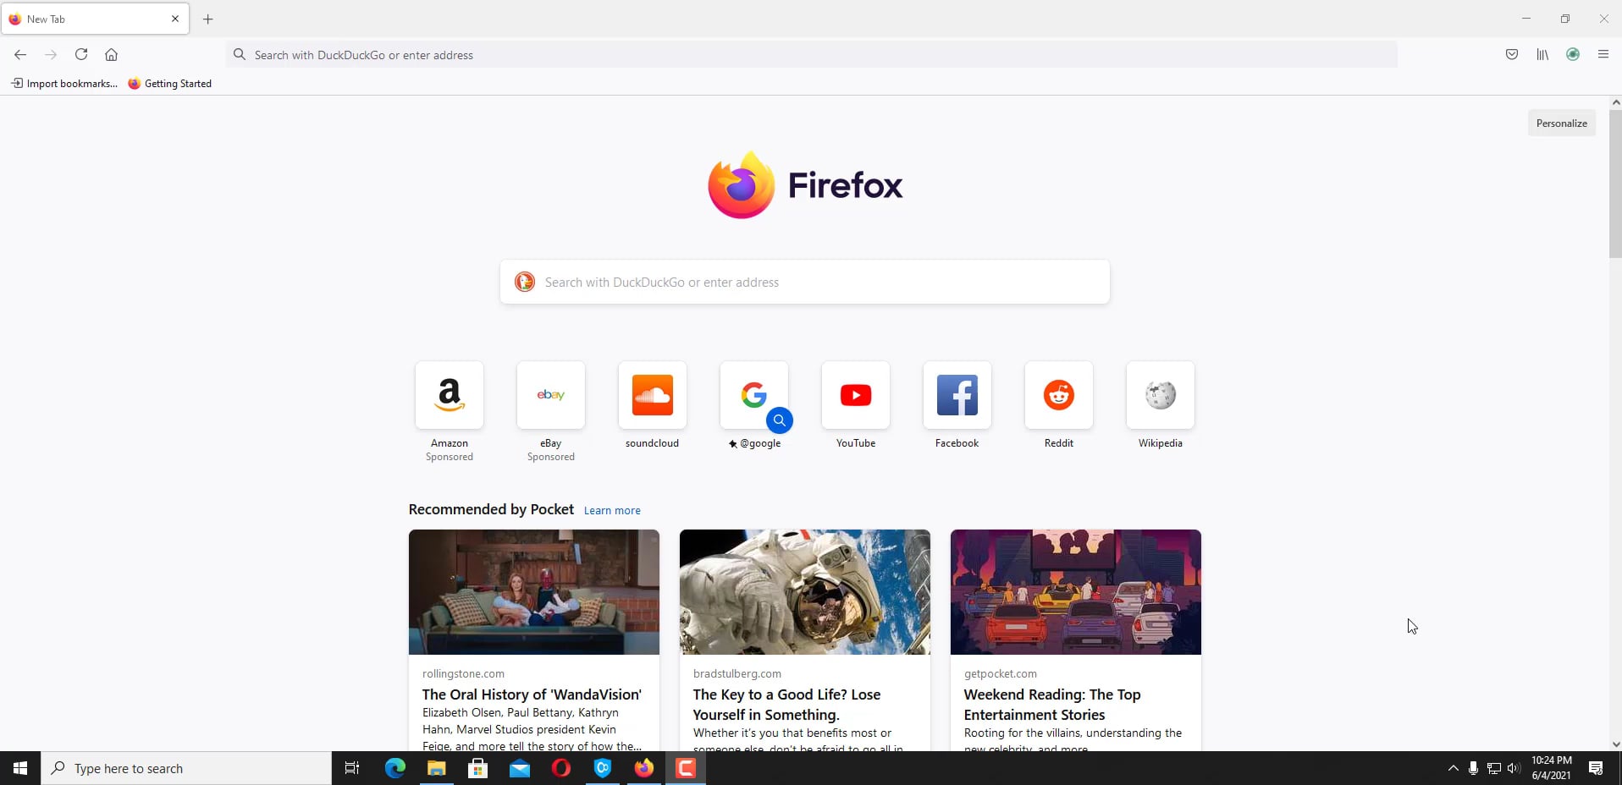This screenshot has width=1622, height=785.
Task: Open the WandaVision article thumbnail
Action: 534,592
